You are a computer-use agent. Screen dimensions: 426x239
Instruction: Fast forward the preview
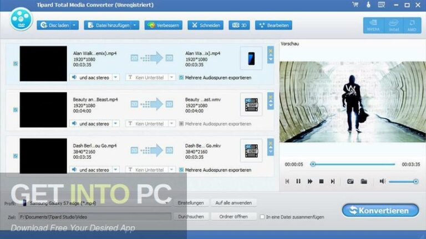310,181
